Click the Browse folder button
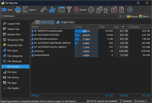 tap(132, 16)
